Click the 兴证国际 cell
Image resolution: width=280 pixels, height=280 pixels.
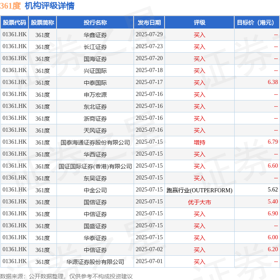point(95,71)
